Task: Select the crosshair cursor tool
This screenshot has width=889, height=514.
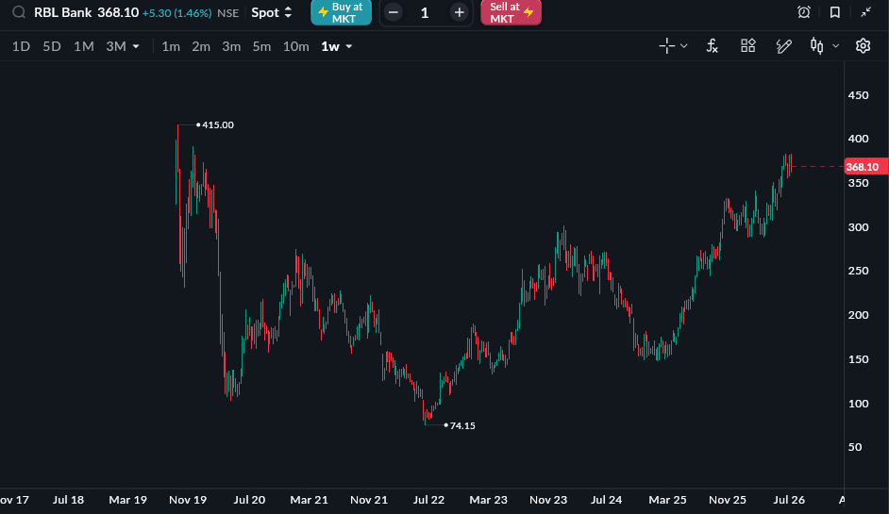Action: point(667,46)
